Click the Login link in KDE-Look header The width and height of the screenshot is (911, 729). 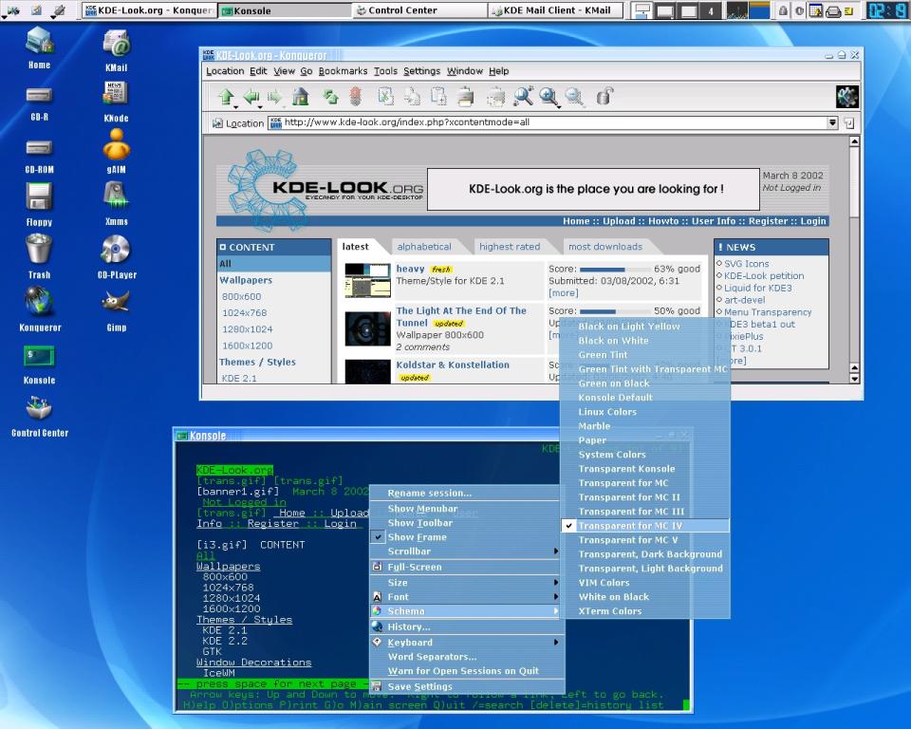click(x=813, y=221)
